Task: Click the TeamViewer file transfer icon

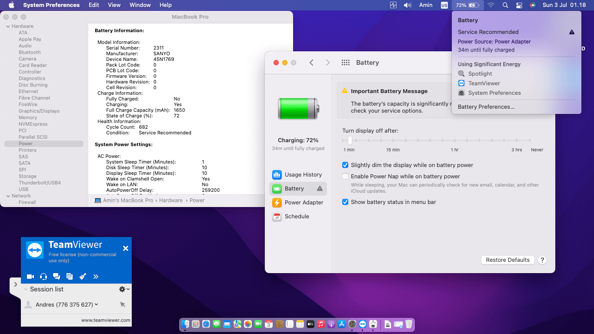Action: [70, 276]
